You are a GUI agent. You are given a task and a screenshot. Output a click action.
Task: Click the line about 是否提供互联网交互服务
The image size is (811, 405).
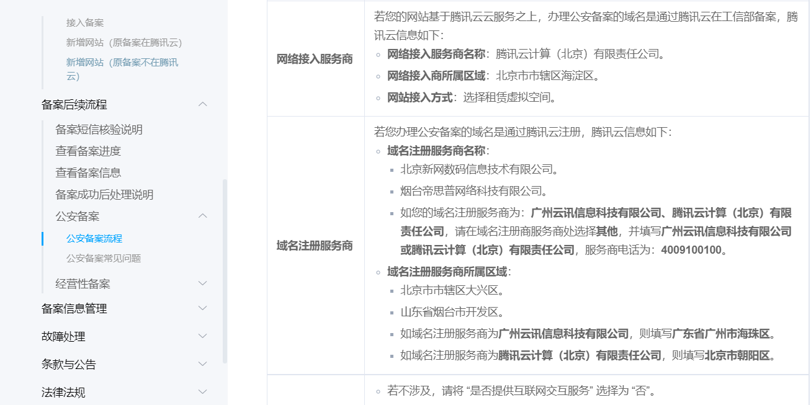point(522,391)
